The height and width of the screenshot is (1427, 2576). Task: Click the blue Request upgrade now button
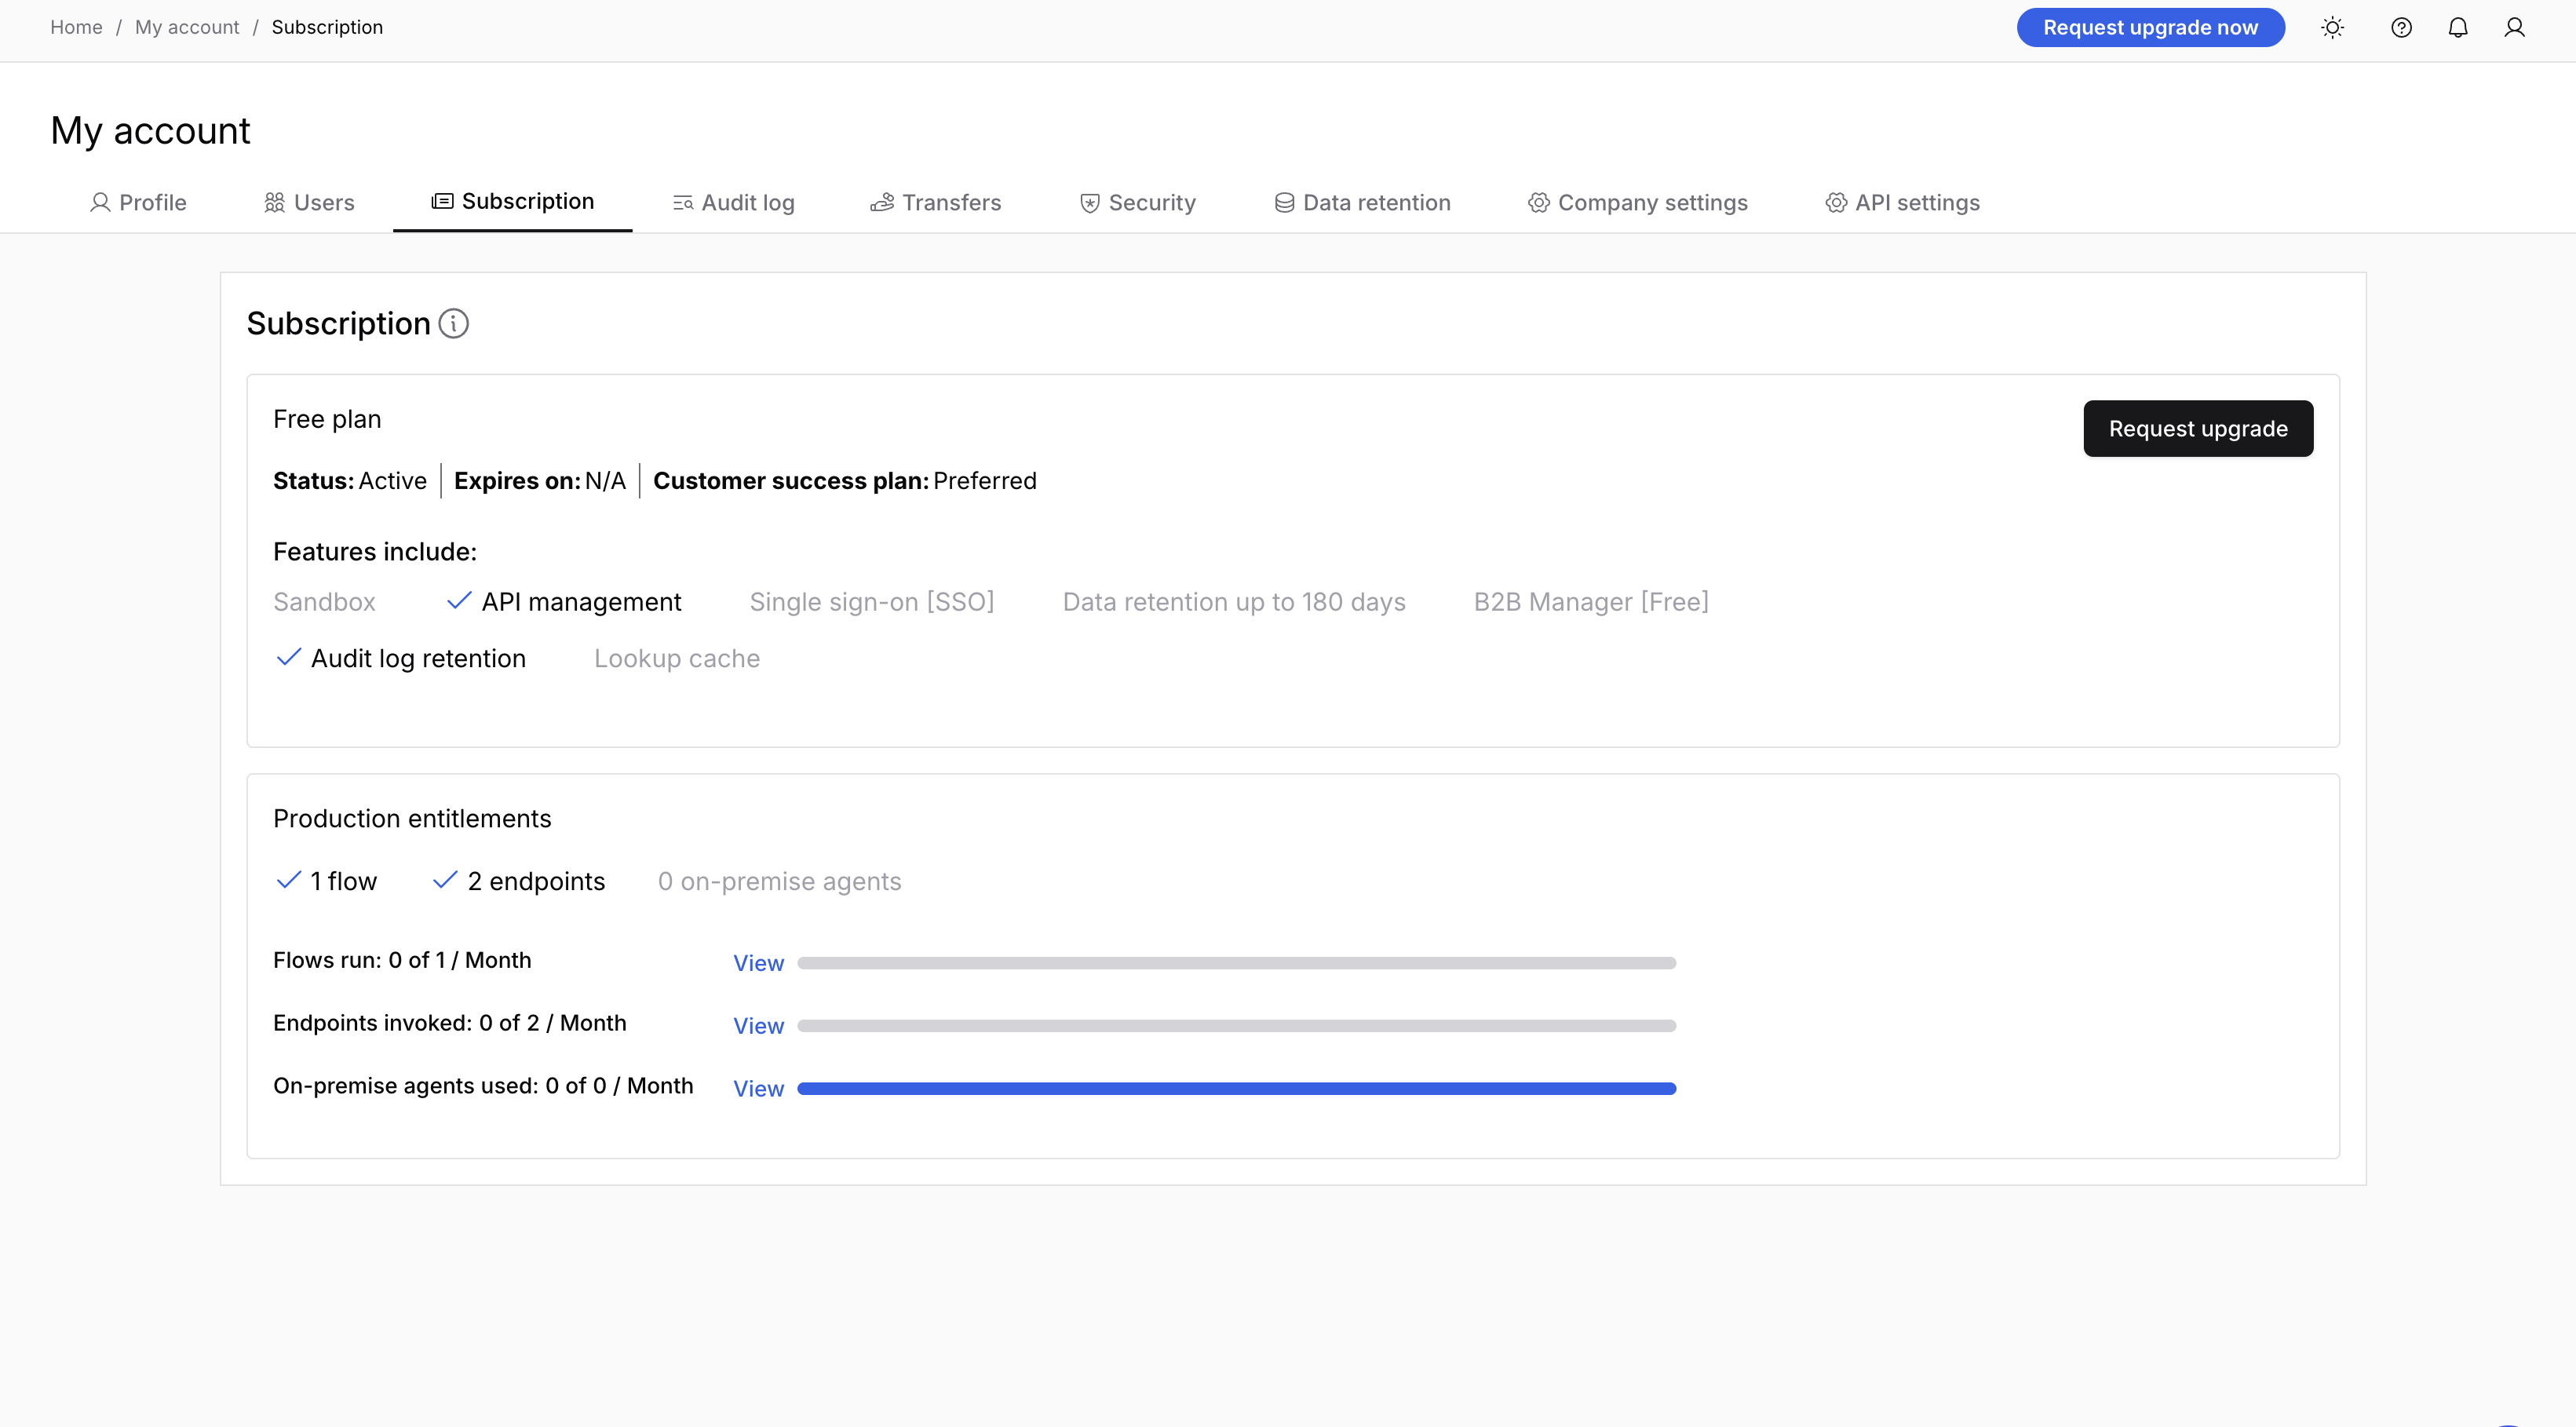pyautogui.click(x=2150, y=27)
